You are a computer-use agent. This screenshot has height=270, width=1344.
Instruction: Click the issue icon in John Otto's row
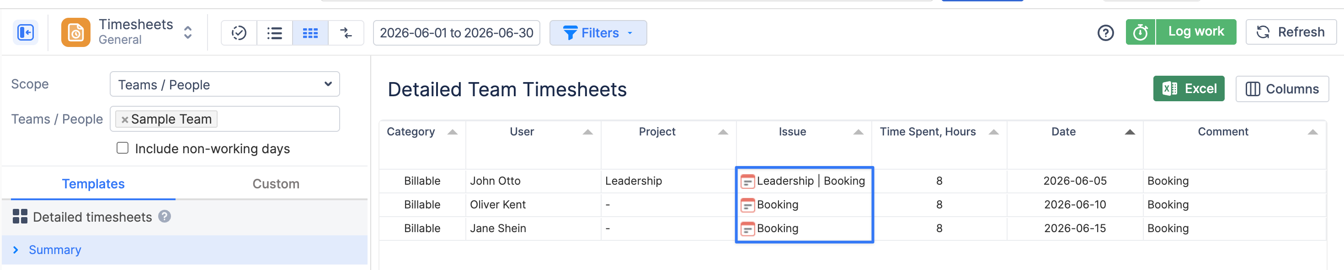tap(747, 182)
